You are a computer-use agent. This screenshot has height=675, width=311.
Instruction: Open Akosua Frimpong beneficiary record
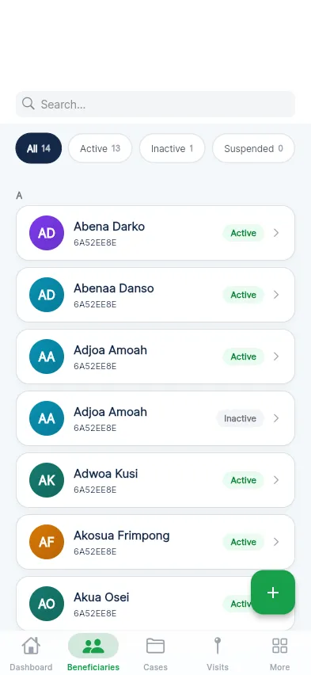pyautogui.click(x=155, y=542)
